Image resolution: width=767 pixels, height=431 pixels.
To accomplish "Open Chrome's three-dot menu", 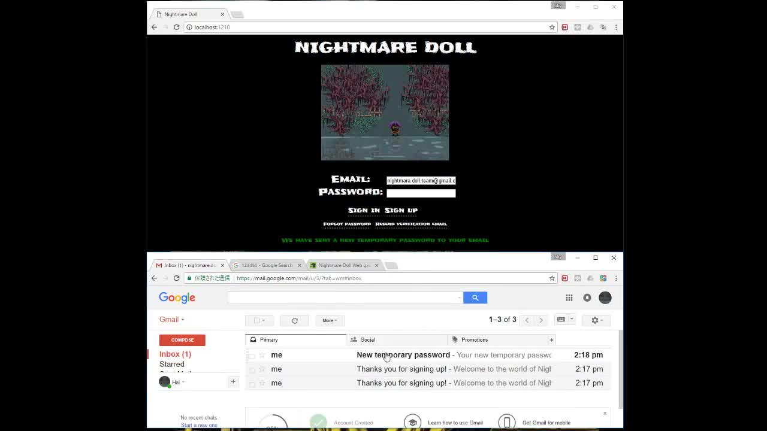I will pyautogui.click(x=616, y=278).
